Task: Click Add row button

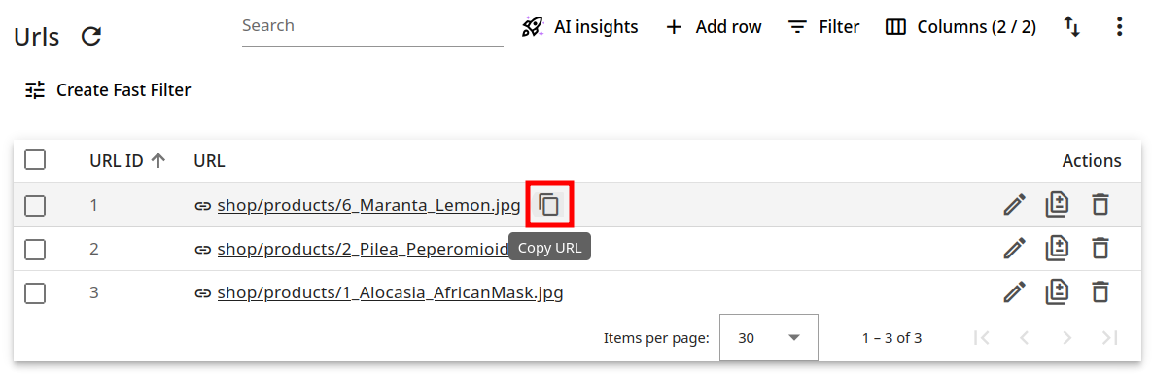Action: 714,27
